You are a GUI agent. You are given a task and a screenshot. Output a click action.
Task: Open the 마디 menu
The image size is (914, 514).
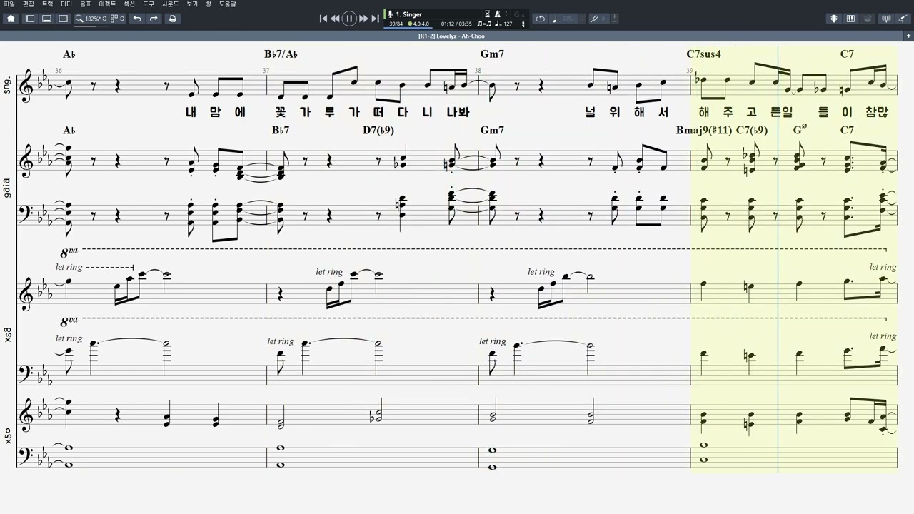click(66, 4)
